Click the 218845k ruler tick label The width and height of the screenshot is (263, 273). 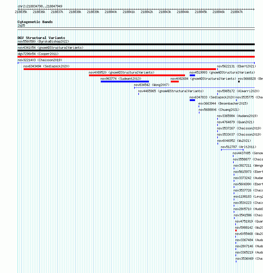[201, 12]
